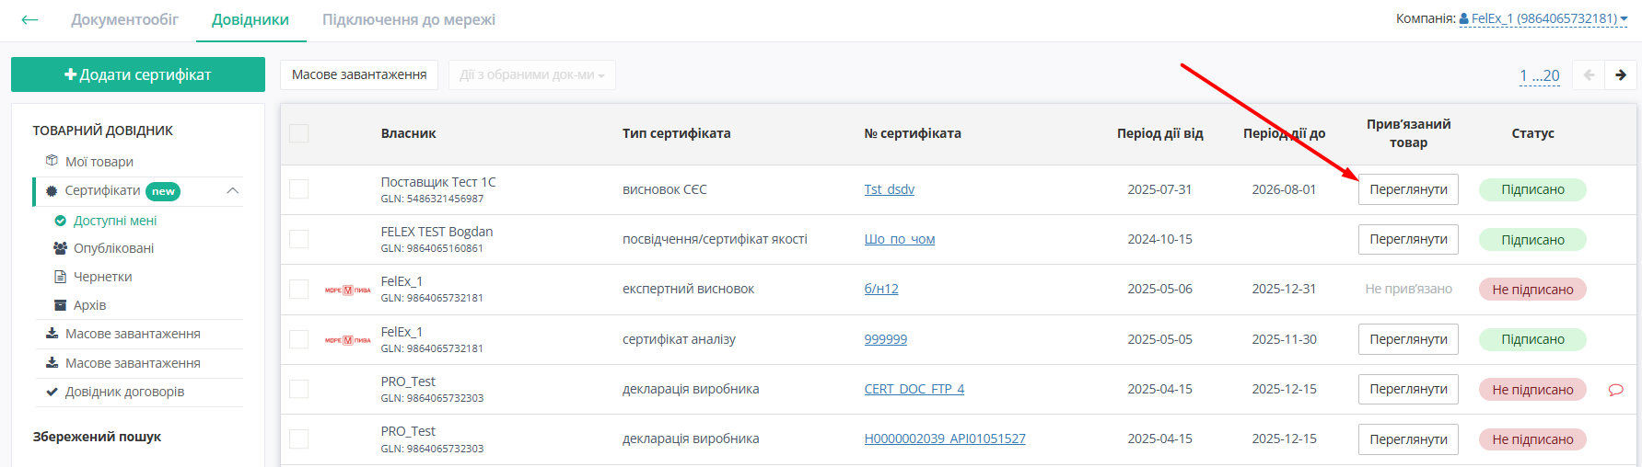This screenshot has height=467, width=1642.
Task: Go to next page arrow
Action: point(1621,75)
